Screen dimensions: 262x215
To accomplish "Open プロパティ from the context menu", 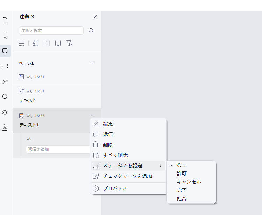I will point(128,189).
